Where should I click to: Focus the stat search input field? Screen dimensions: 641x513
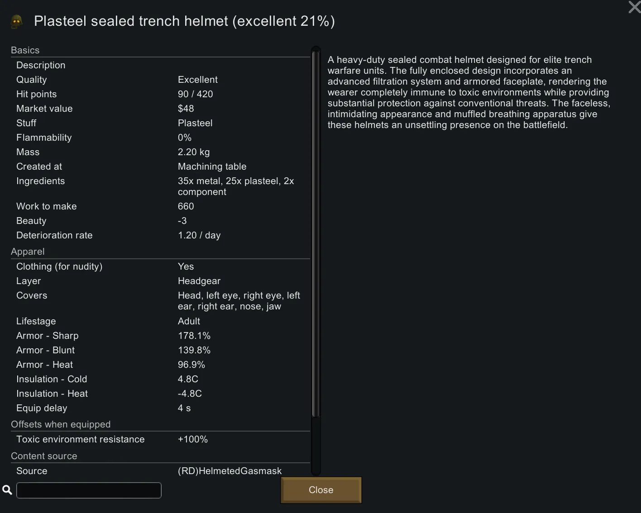89,490
